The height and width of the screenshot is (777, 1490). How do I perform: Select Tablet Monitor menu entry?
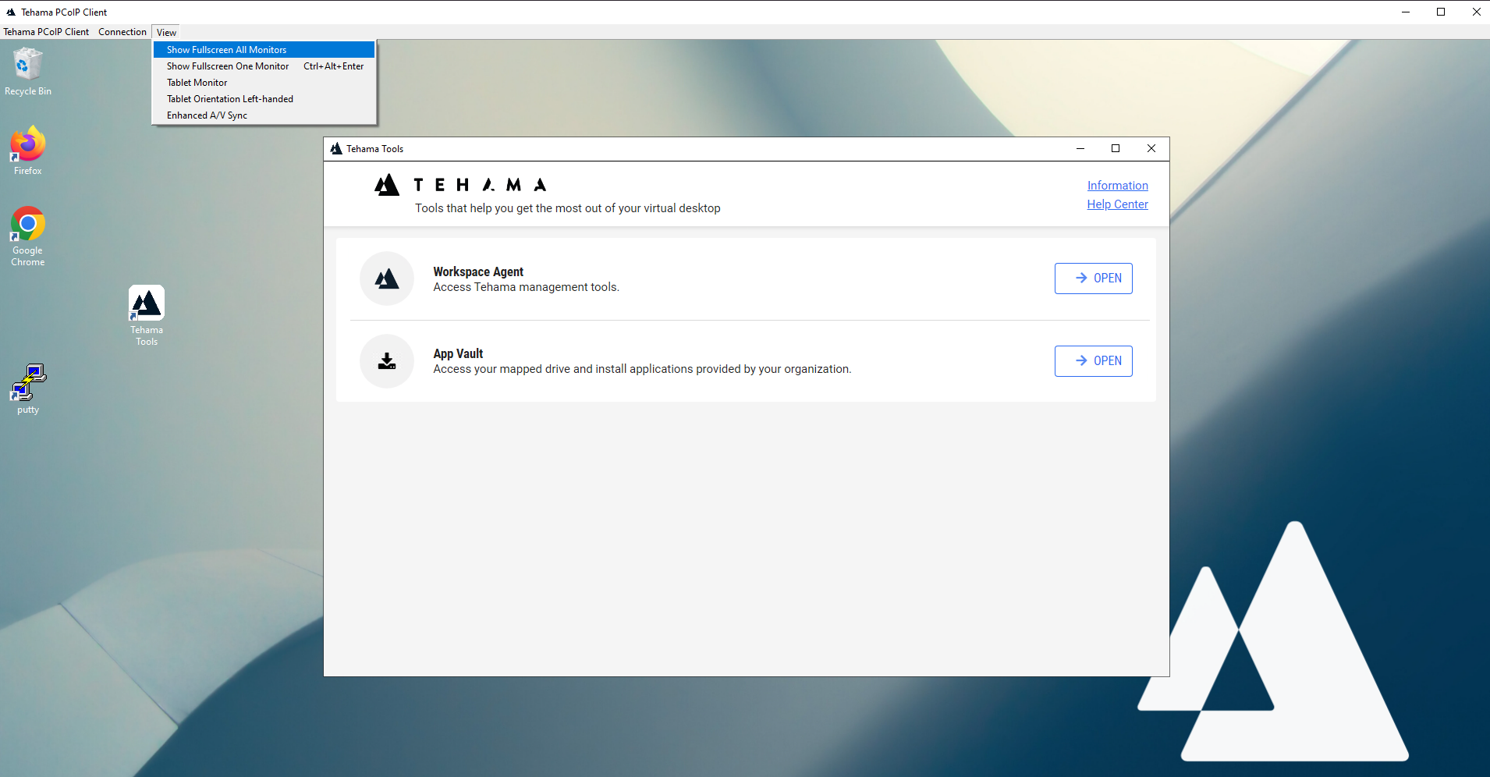tap(264, 83)
